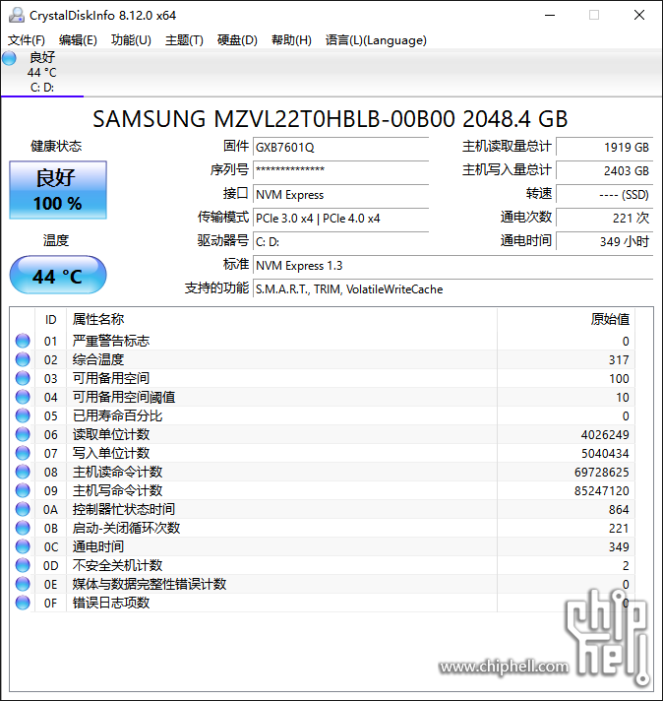This screenshot has width=663, height=701.
Task: Click the CrystalDiskInfo app icon in title bar
Action: (17, 15)
